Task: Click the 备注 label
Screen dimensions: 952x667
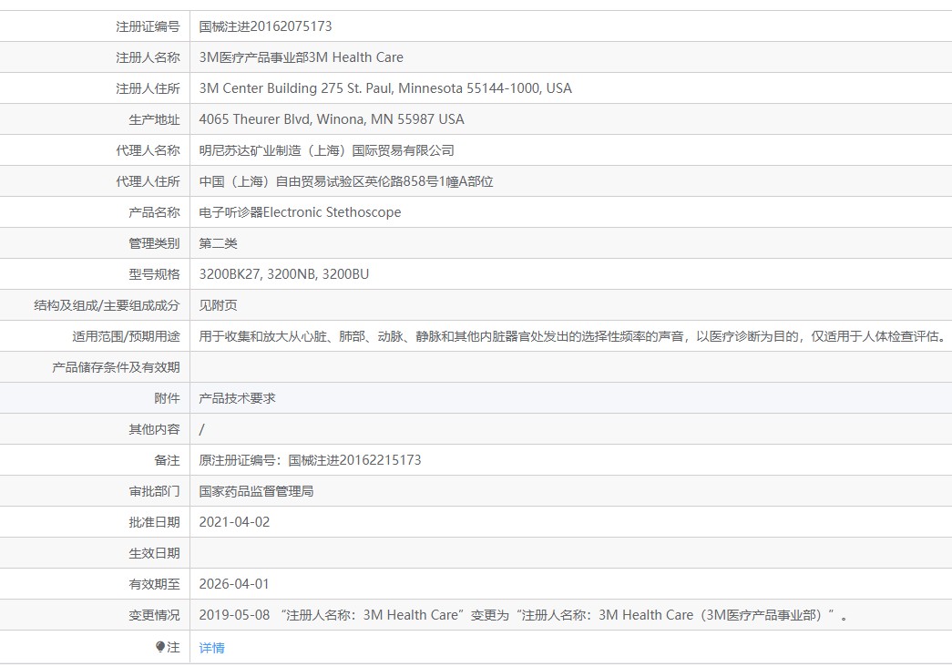Action: [x=167, y=460]
